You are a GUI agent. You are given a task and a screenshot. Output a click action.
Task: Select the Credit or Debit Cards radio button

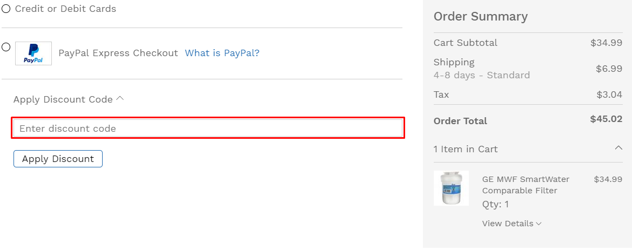coord(5,9)
